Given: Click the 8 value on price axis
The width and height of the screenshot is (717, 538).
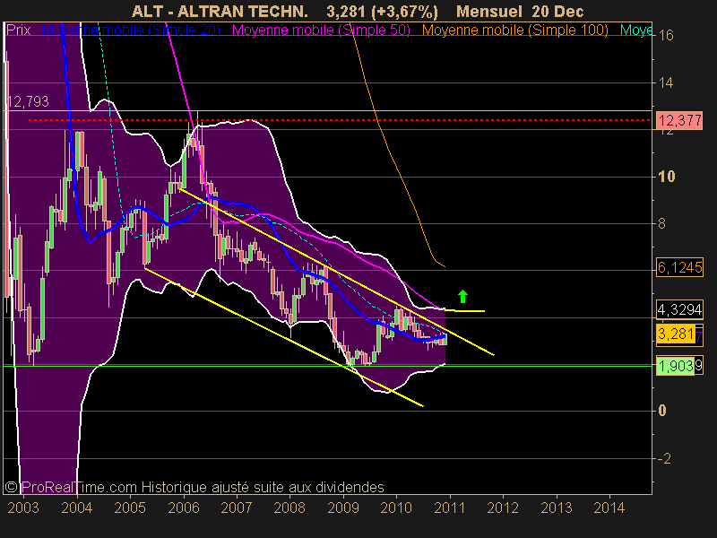Looking at the screenshot, I should tap(661, 223).
